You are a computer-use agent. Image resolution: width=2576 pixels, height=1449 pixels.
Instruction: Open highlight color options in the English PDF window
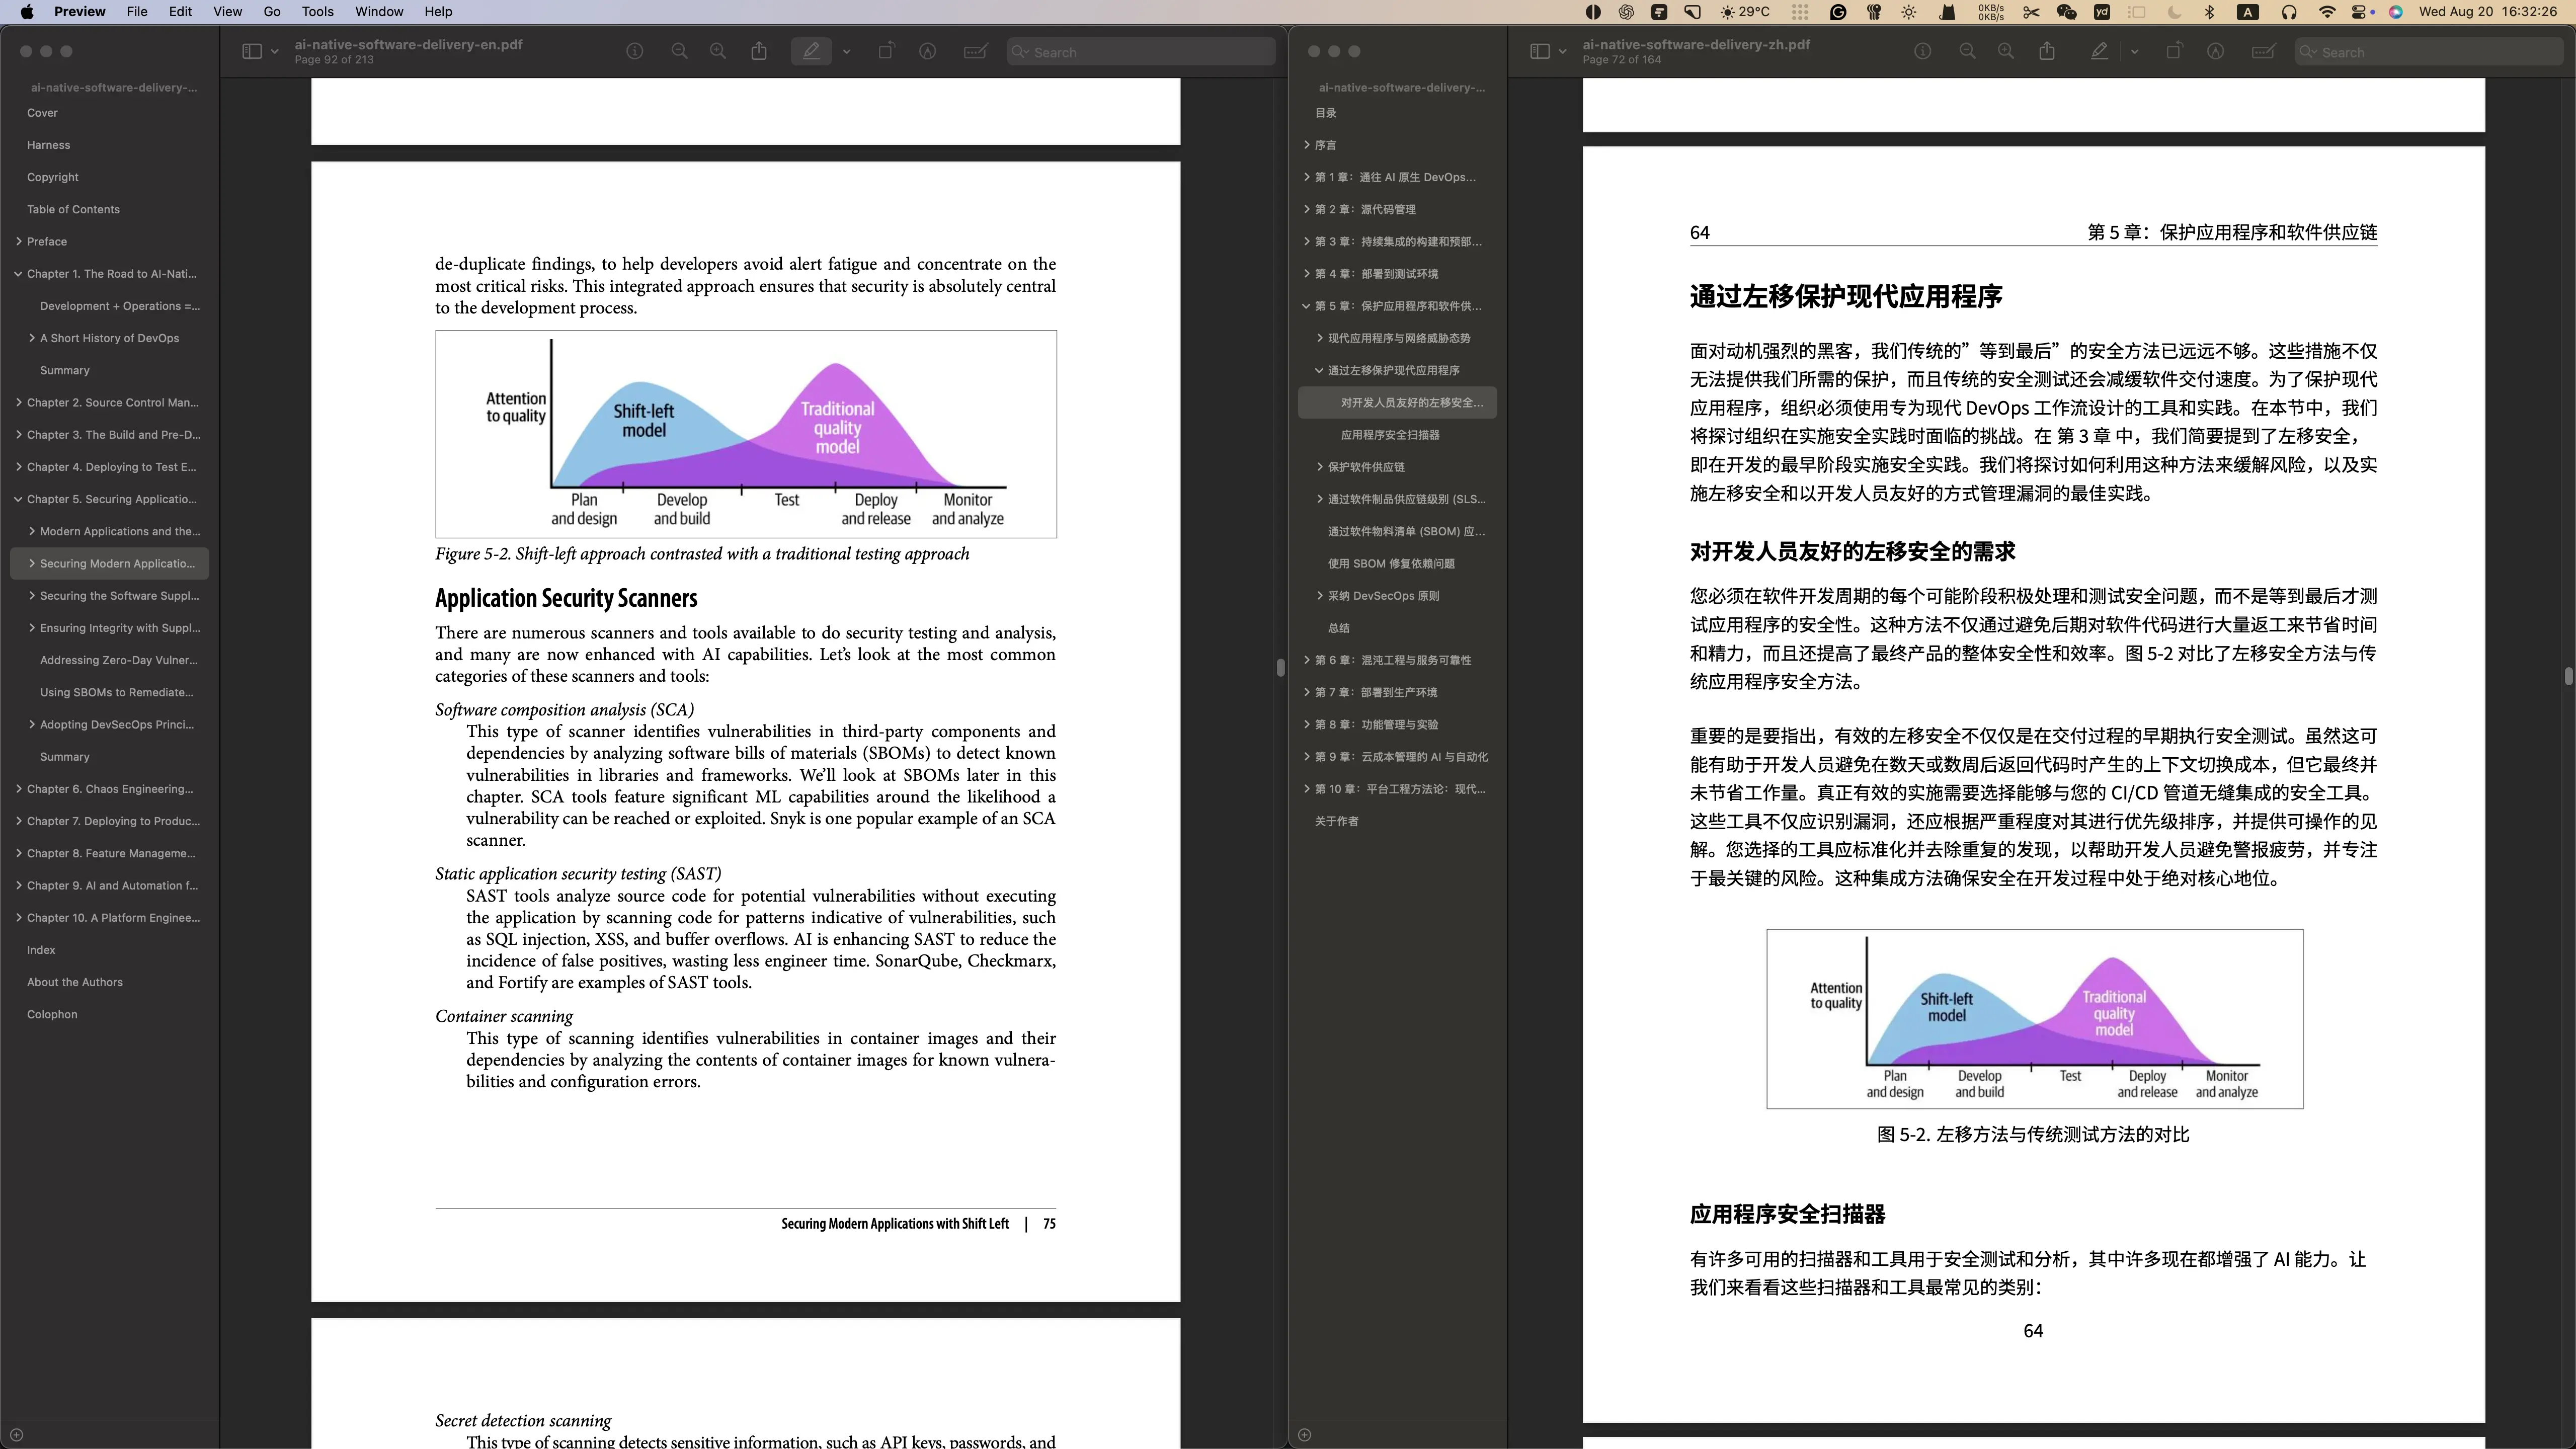pyautogui.click(x=846, y=52)
